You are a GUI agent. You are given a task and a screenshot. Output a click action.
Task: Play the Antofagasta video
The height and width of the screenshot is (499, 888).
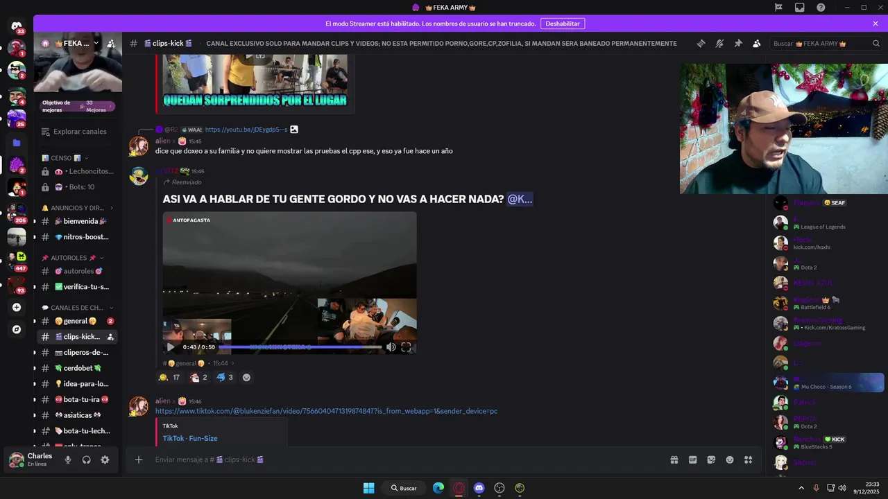pyautogui.click(x=171, y=347)
